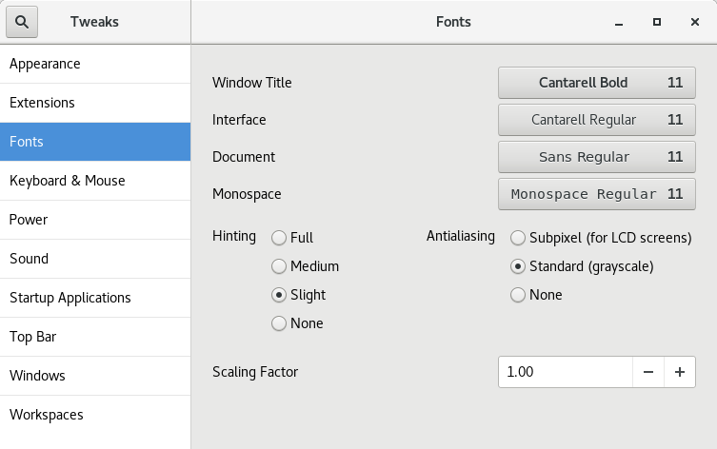Click the search magnifier icon

(22, 22)
